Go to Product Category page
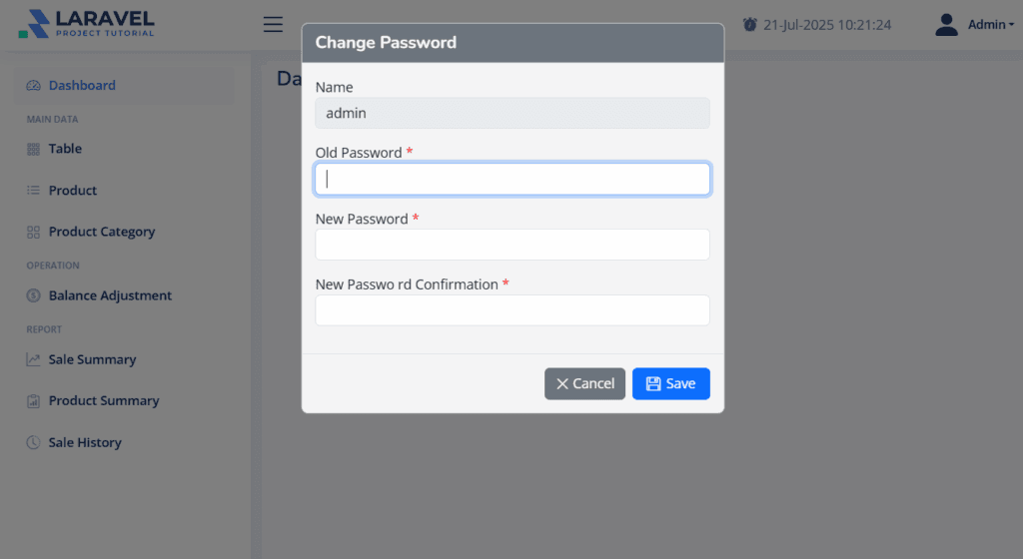The height and width of the screenshot is (559, 1023). click(102, 232)
